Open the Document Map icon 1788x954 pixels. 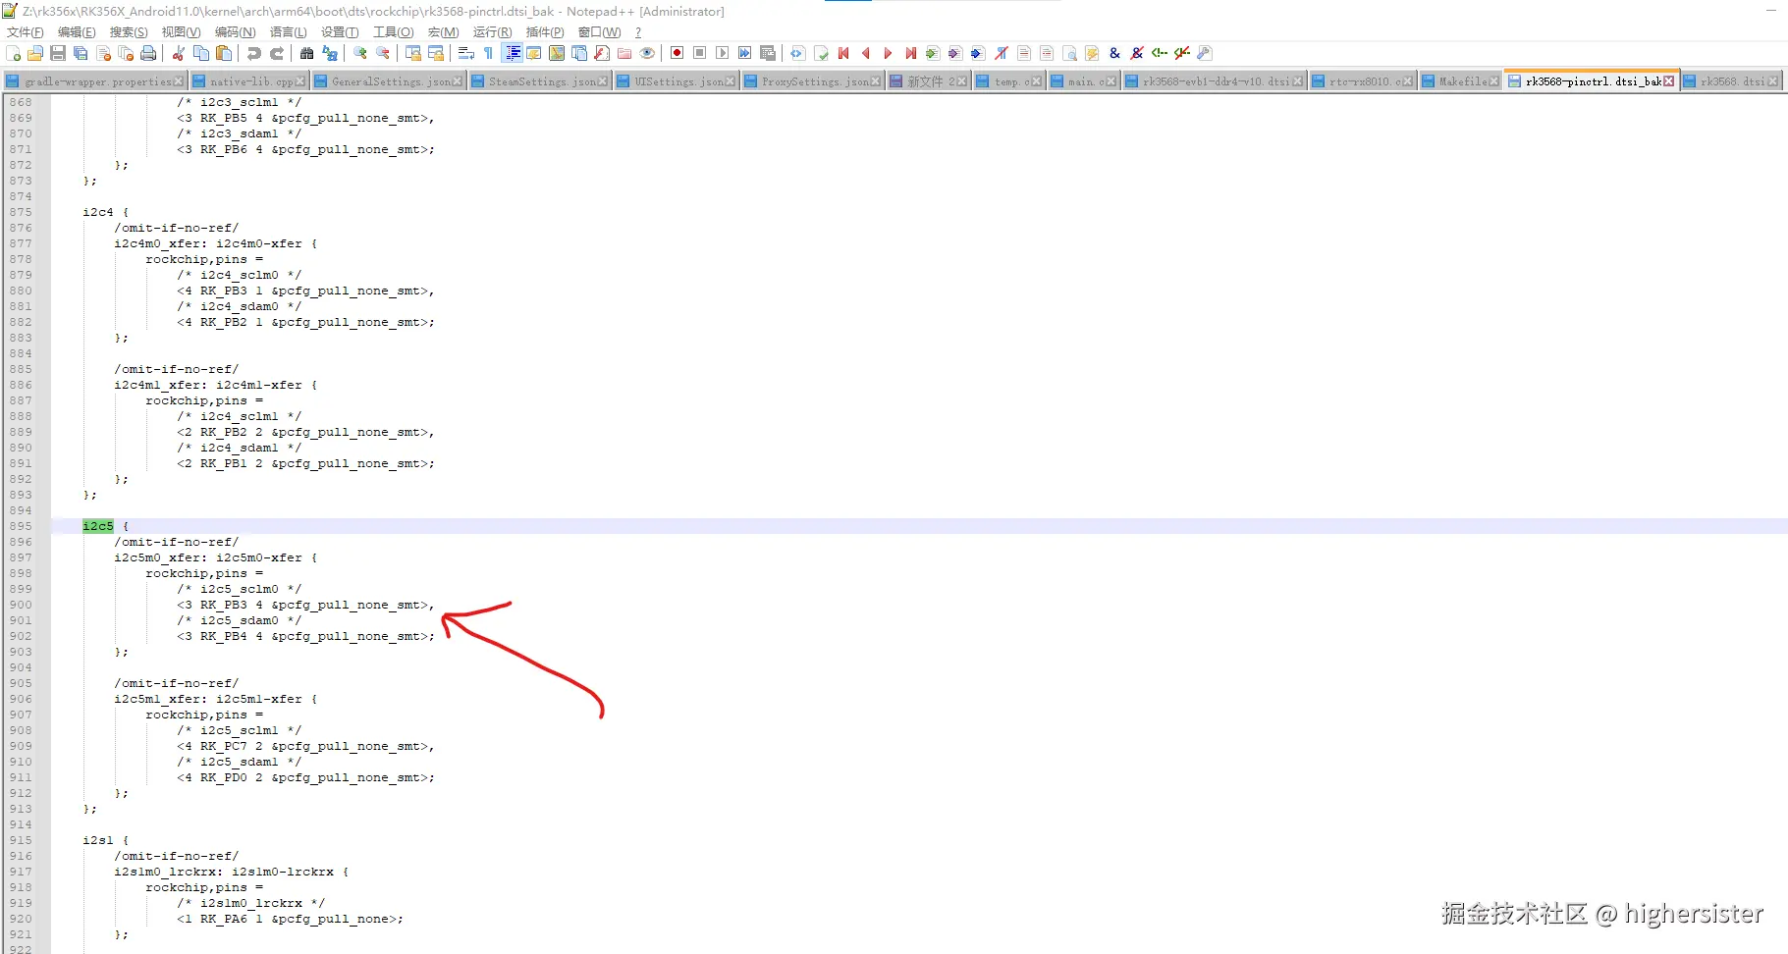[557, 53]
